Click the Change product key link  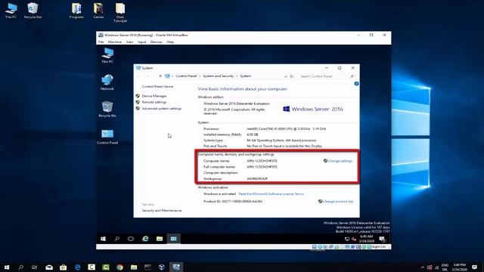pyautogui.click(x=338, y=202)
